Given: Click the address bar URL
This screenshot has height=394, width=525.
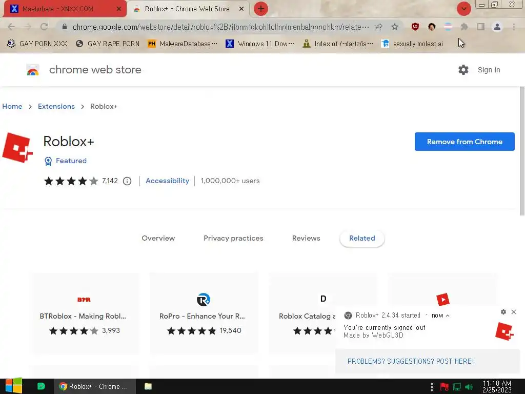Looking at the screenshot, I should tap(220, 27).
